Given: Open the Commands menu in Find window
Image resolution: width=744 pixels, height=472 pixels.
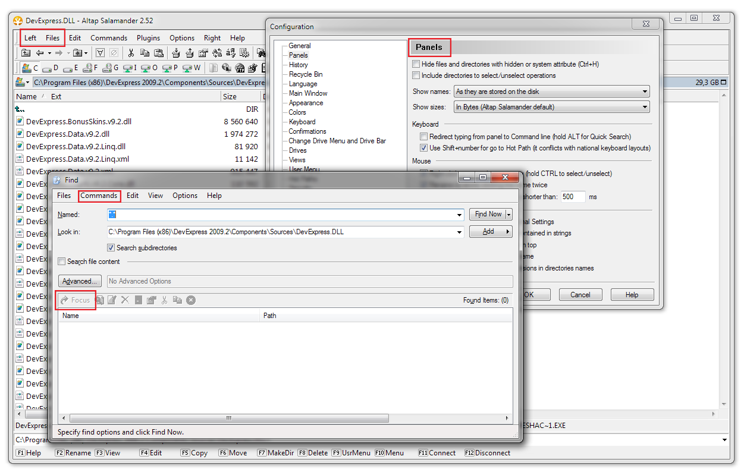Looking at the screenshot, I should click(x=99, y=196).
